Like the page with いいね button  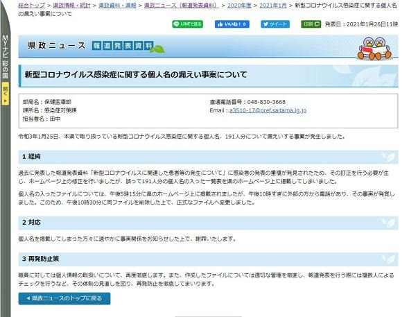(x=232, y=24)
